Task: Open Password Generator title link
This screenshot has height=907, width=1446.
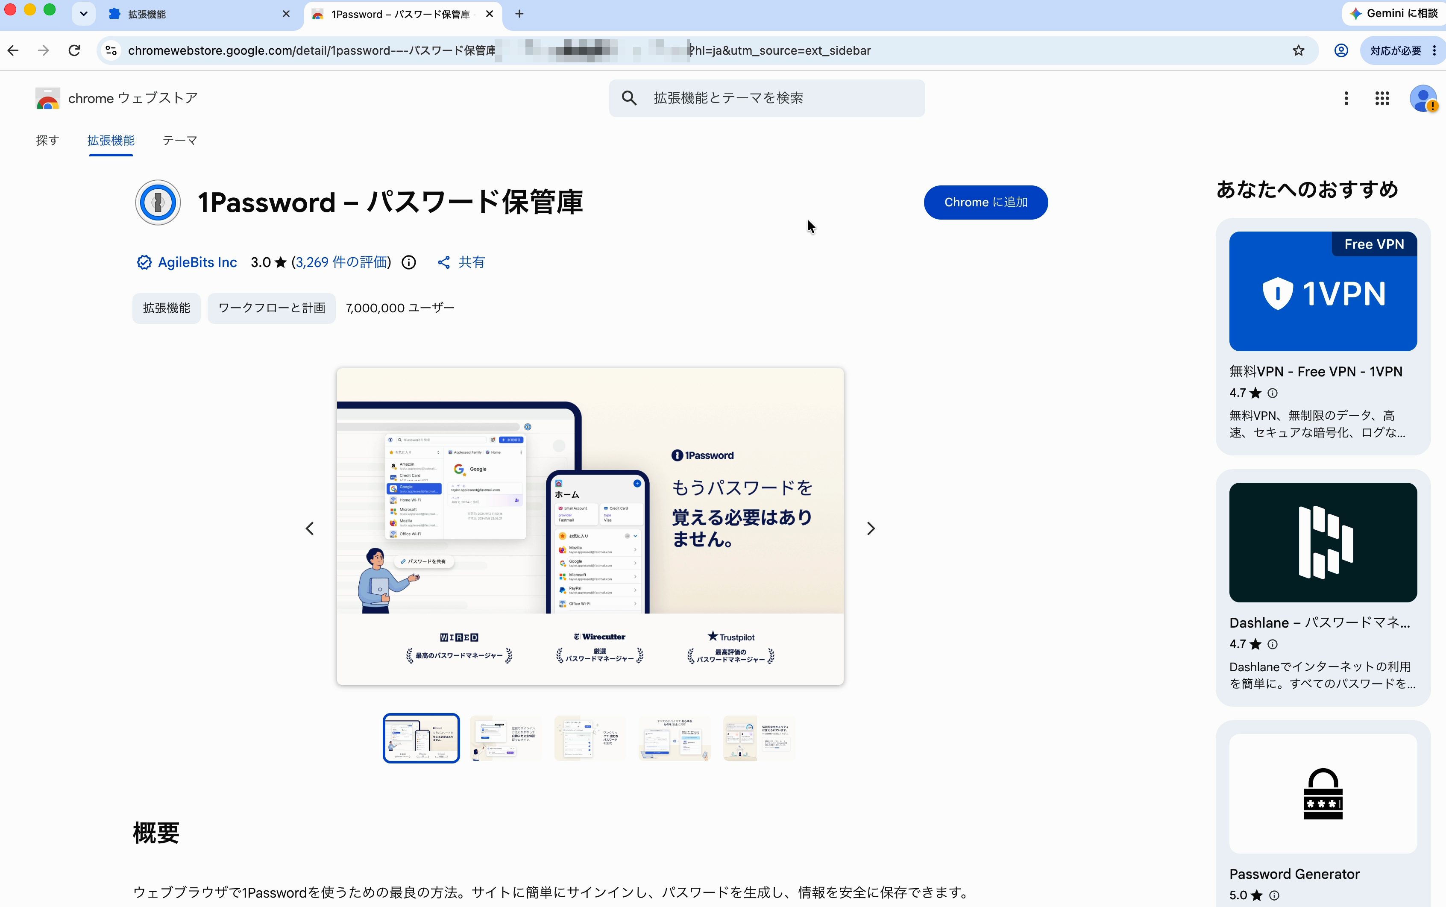Action: pos(1294,874)
